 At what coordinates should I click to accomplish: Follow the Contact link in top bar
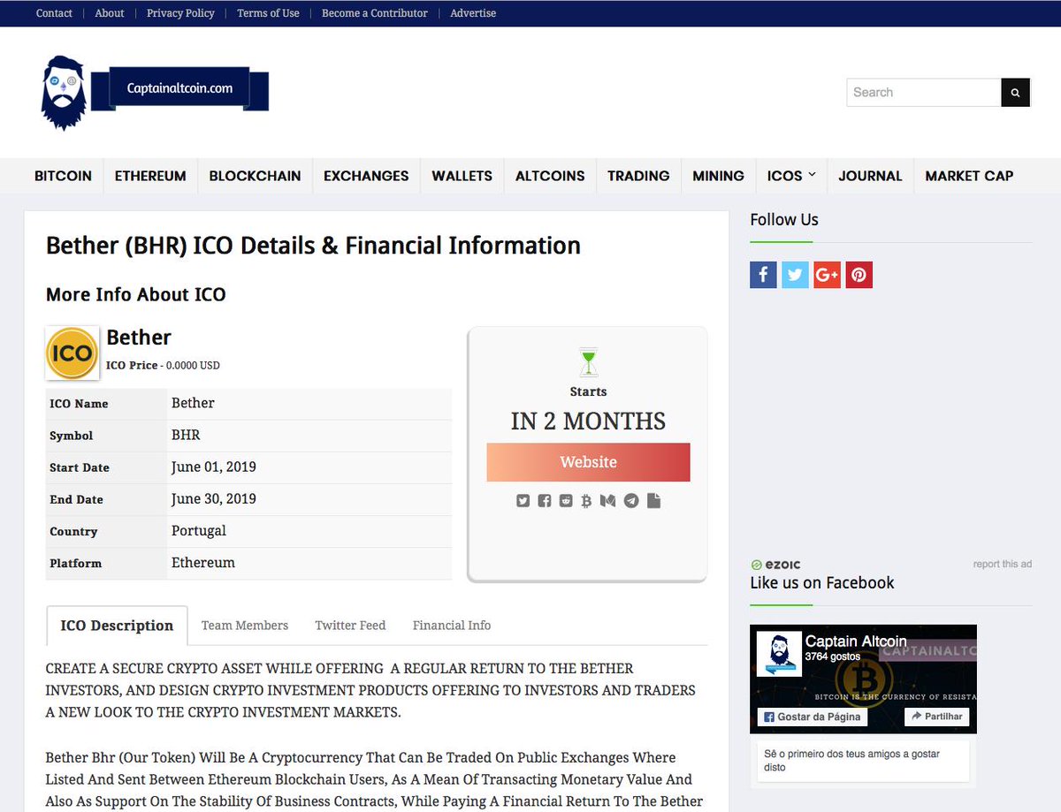[x=54, y=13]
